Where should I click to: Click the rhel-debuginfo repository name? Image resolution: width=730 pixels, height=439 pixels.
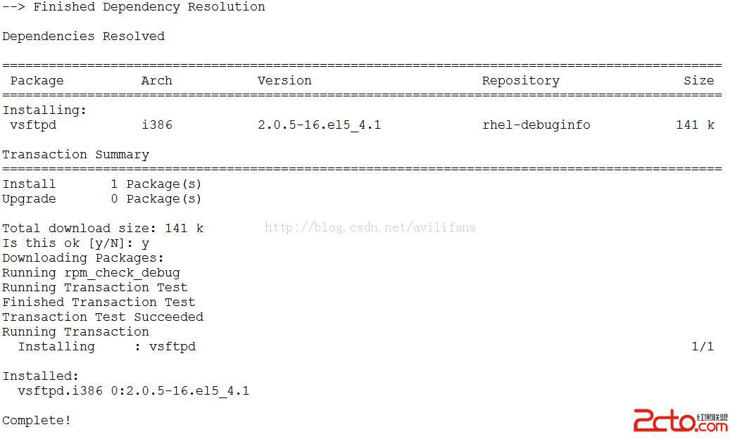tap(536, 125)
